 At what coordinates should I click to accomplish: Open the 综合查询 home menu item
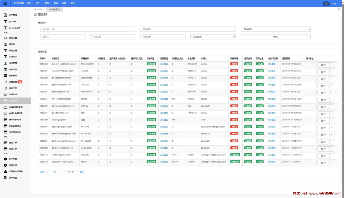[x=19, y=3]
